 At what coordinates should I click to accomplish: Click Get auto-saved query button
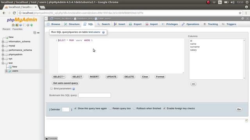click(x=66, y=83)
